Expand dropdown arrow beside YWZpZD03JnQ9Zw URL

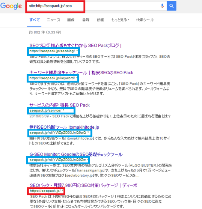(x=88, y=159)
